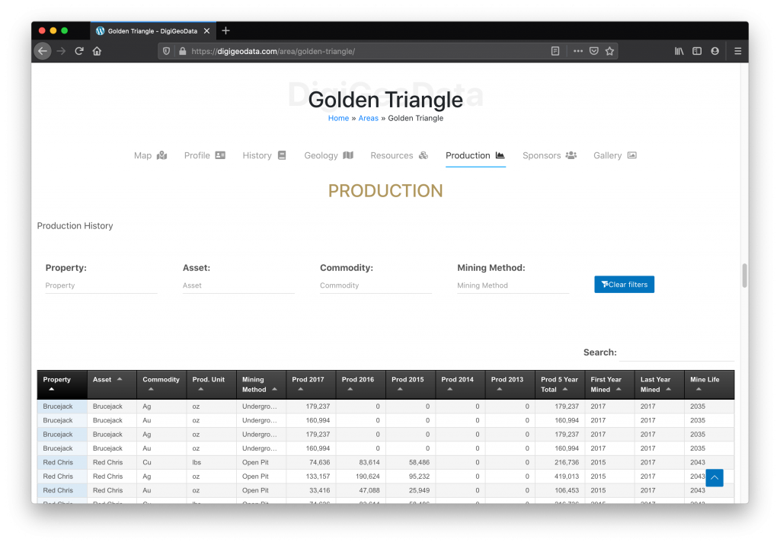Click the group icon beside Sponsors

point(571,155)
